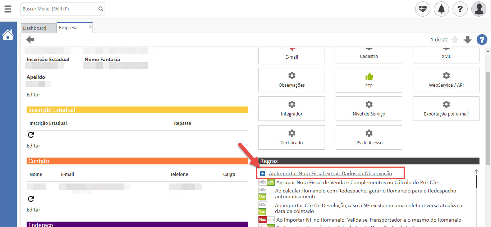
Task: Click the Buscar Menu search field
Action: point(59,9)
